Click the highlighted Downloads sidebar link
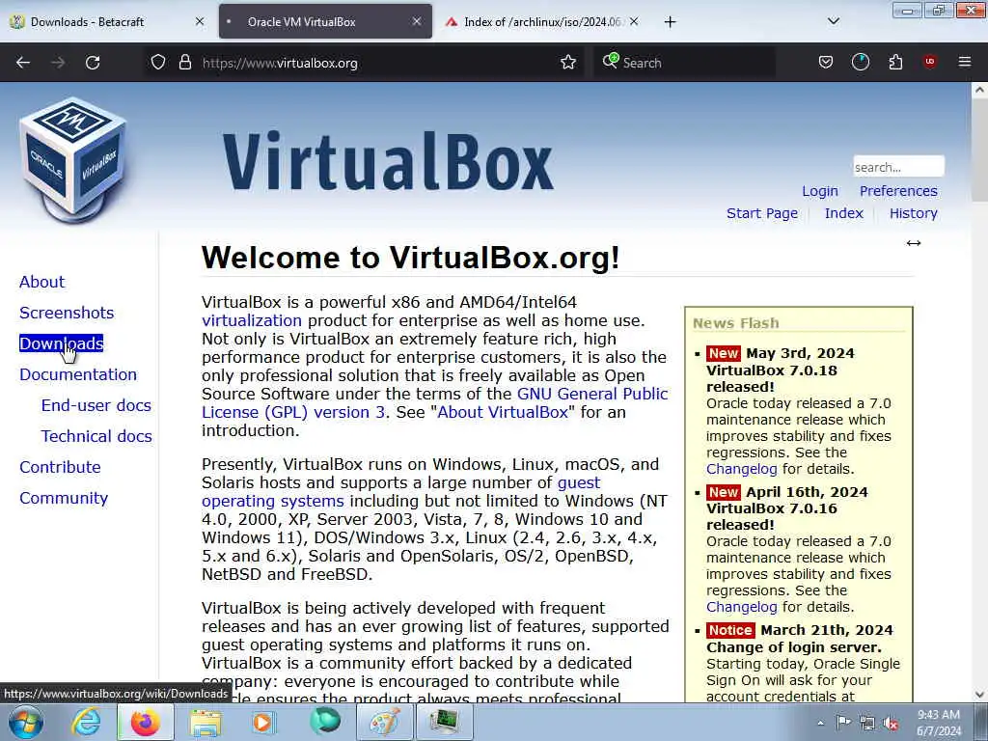Viewport: 988px width, 741px height. tap(61, 343)
